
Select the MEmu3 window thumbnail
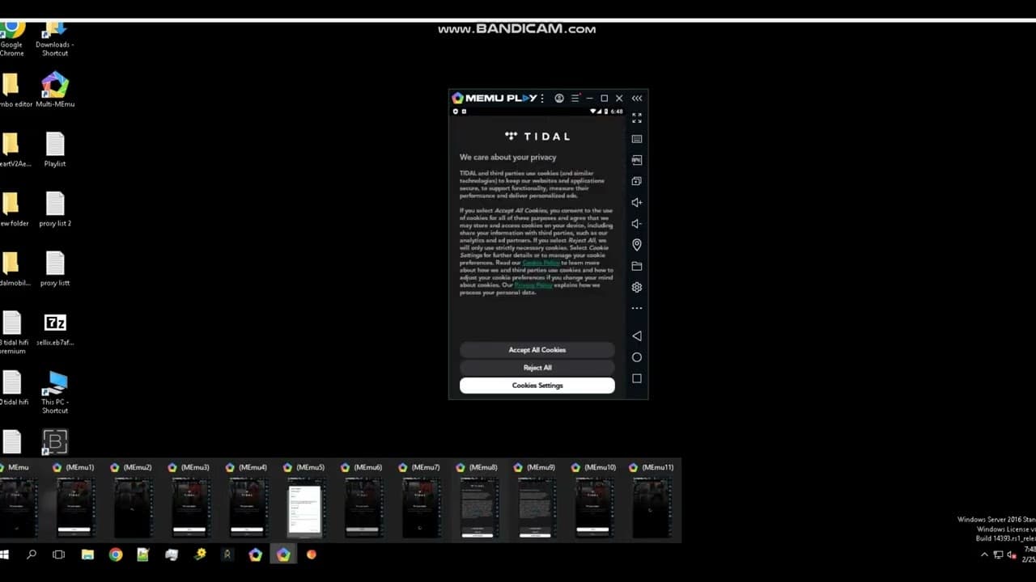tap(189, 507)
